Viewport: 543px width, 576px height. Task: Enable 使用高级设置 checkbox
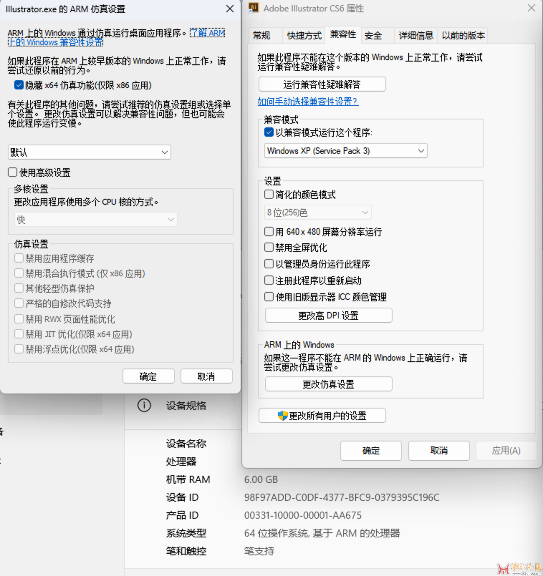(x=13, y=172)
